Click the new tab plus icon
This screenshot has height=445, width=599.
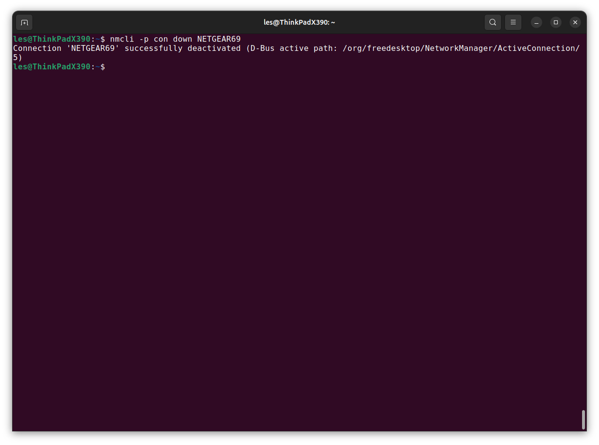pyautogui.click(x=24, y=22)
